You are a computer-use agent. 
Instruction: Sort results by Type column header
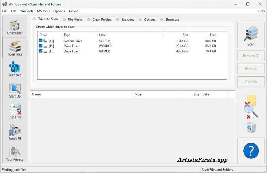[x=156, y=94]
